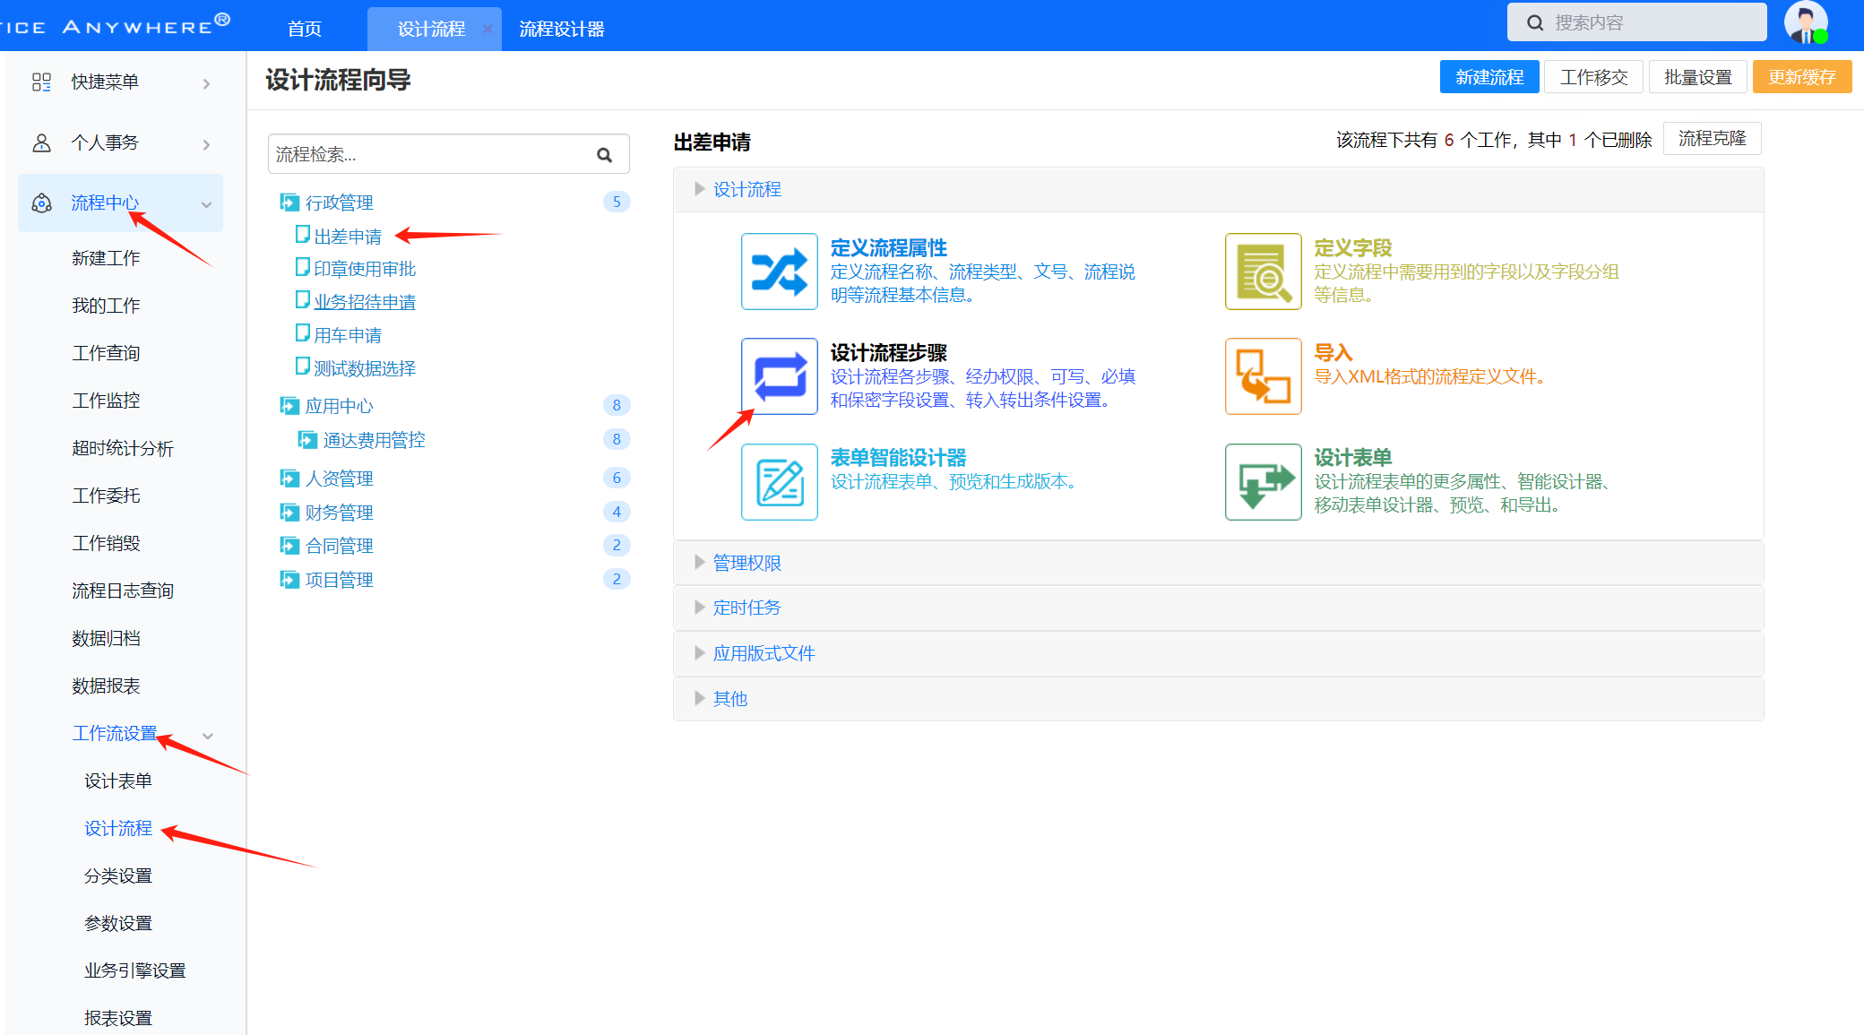Switch to the 流程设计器 tab

(x=562, y=29)
